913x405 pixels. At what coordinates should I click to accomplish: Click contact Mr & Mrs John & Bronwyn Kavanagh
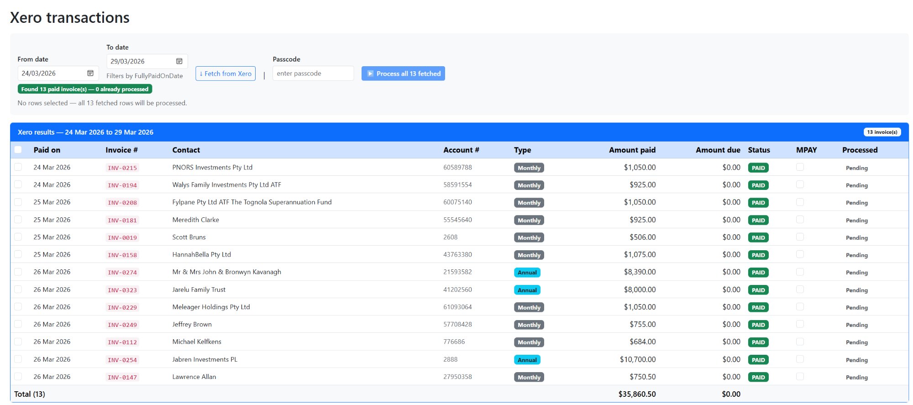pyautogui.click(x=227, y=272)
